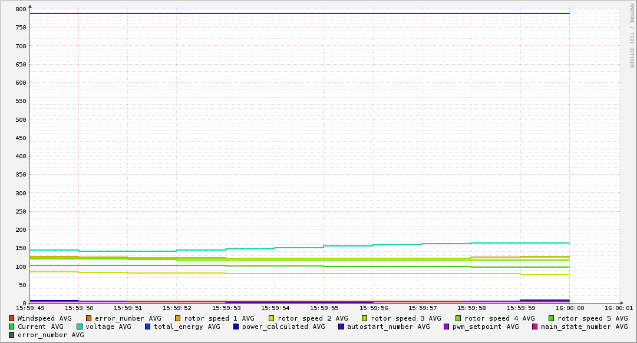This screenshot has width=637, height=343.
Task: Click the purple pwm_setpoint AVG swatch
Action: pyautogui.click(x=446, y=327)
